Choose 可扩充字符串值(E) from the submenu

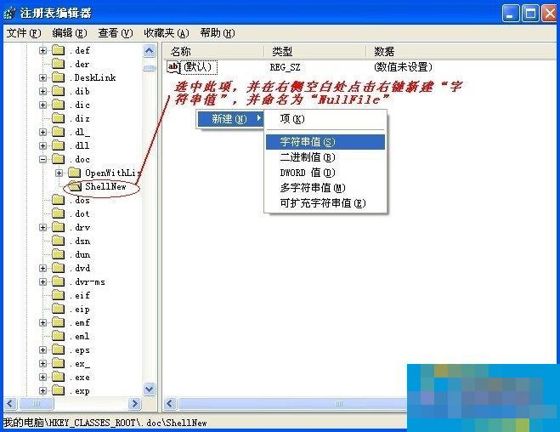[x=325, y=203]
